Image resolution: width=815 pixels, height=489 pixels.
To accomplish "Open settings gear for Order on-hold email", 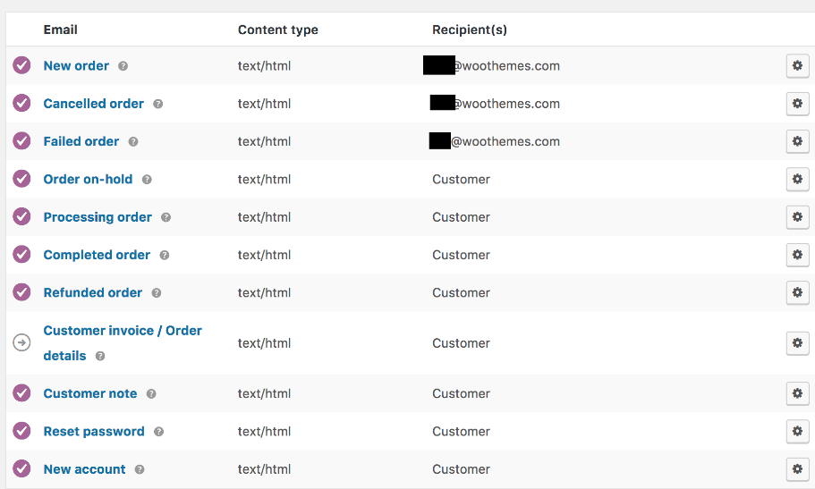I will pos(797,180).
